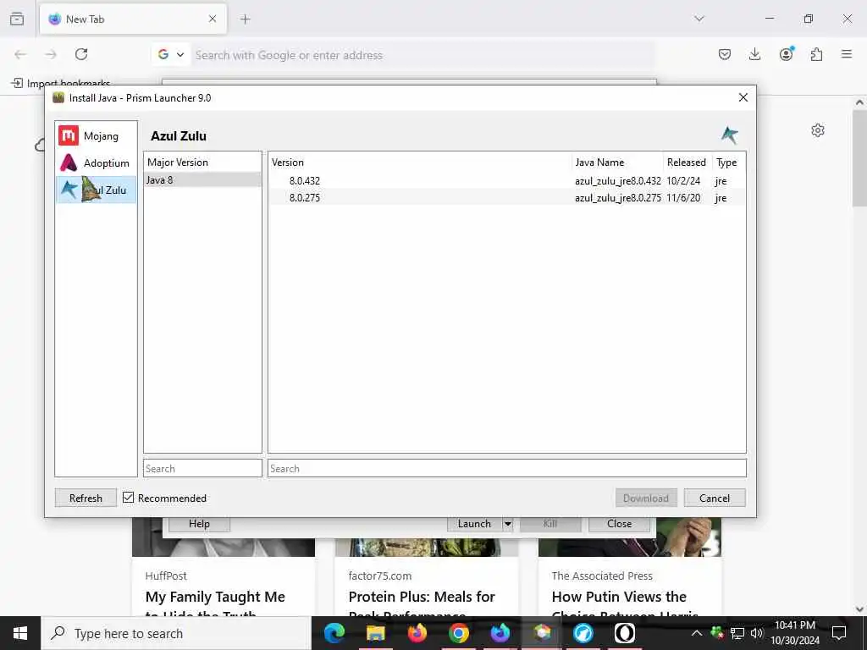Open the Associated Press Putin article
867x650 pixels.
630,566
